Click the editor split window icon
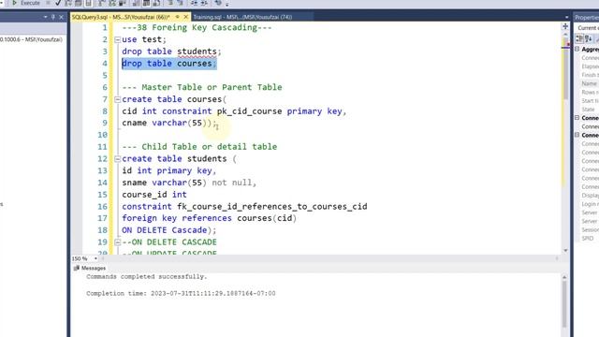599x337 pixels. (x=565, y=26)
